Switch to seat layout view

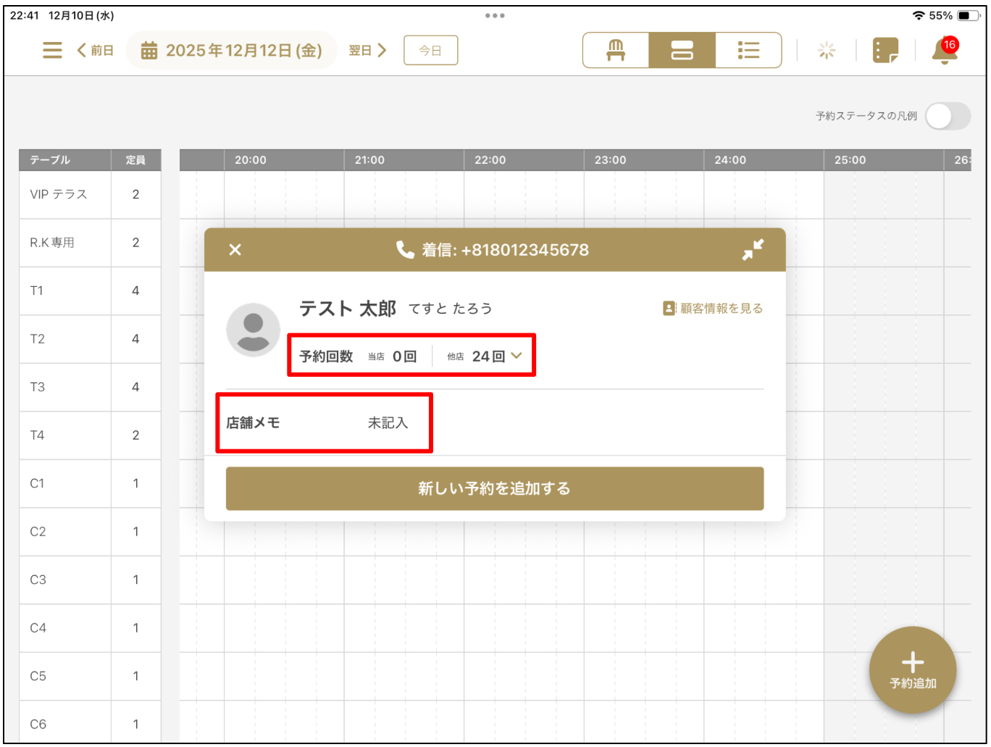pos(616,50)
